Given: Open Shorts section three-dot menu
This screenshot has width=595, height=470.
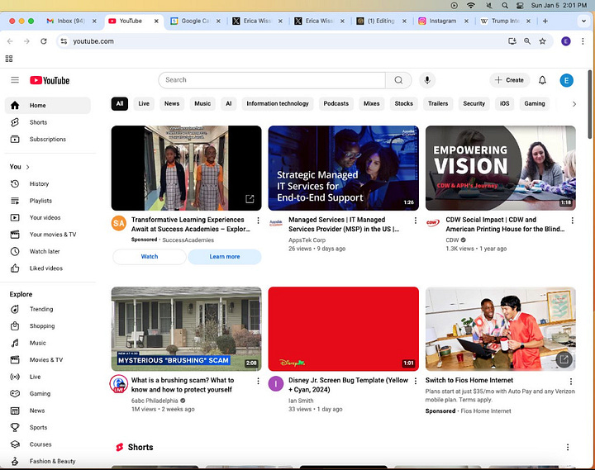Looking at the screenshot, I should point(568,447).
